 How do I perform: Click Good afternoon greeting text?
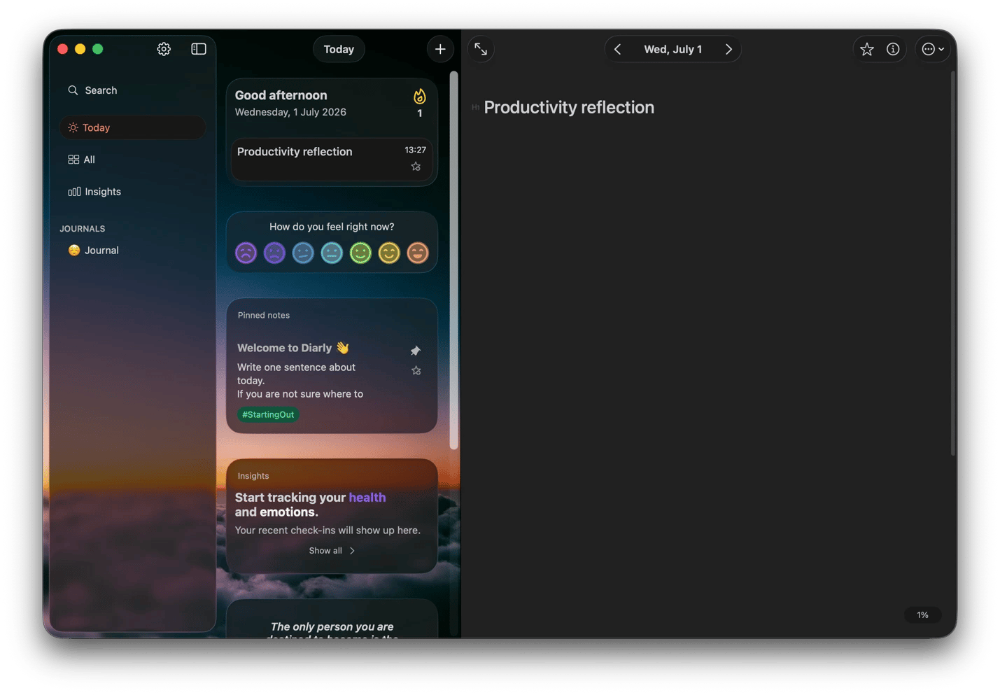point(281,95)
